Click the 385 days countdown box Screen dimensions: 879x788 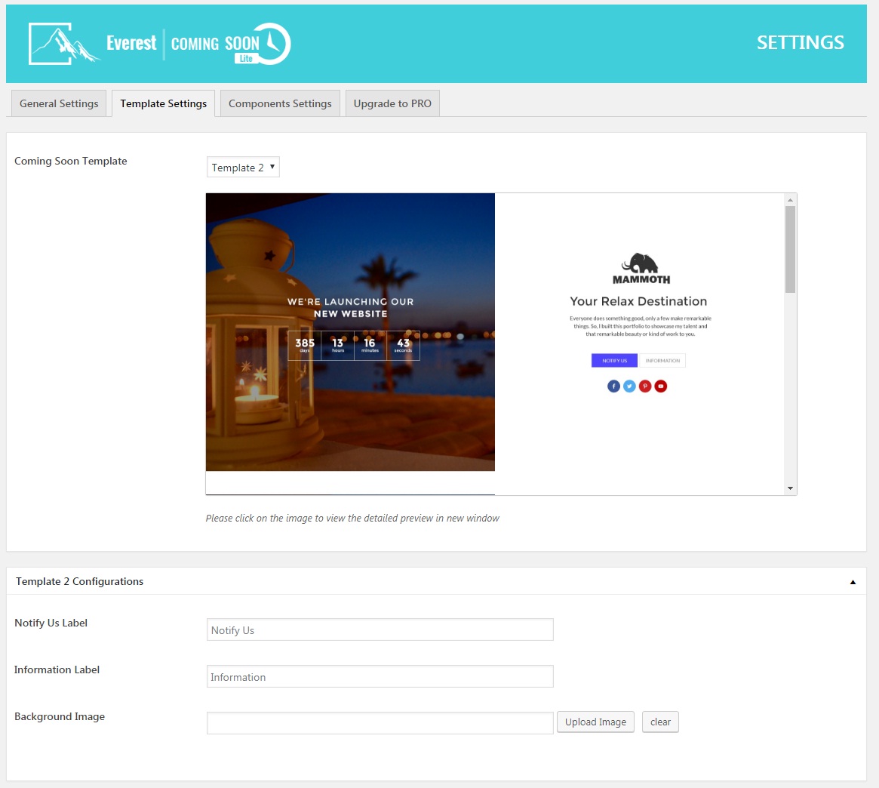coord(304,346)
